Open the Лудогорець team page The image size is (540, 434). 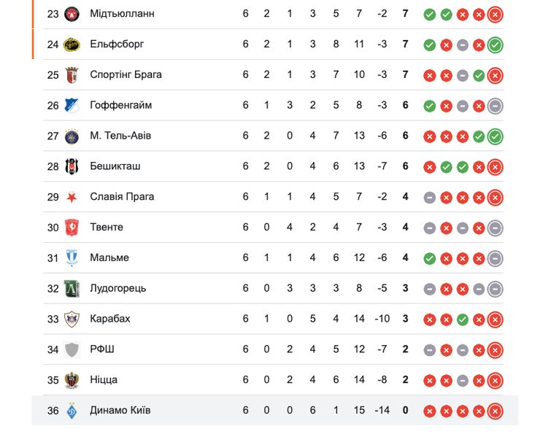118,288
